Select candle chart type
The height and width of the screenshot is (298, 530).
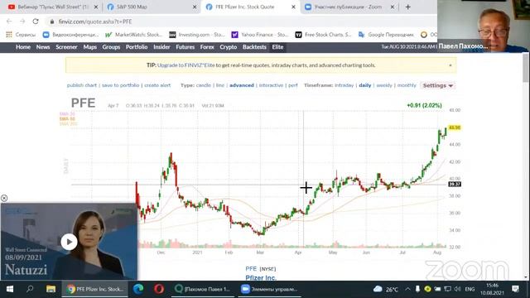click(x=204, y=85)
